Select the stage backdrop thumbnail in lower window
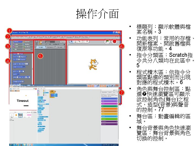Image resolution: width=195 pixels, height=146 pixels. (12, 115)
